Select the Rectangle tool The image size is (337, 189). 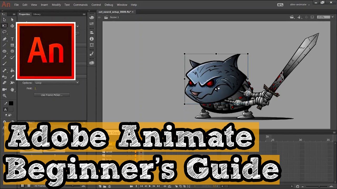(x=12, y=45)
